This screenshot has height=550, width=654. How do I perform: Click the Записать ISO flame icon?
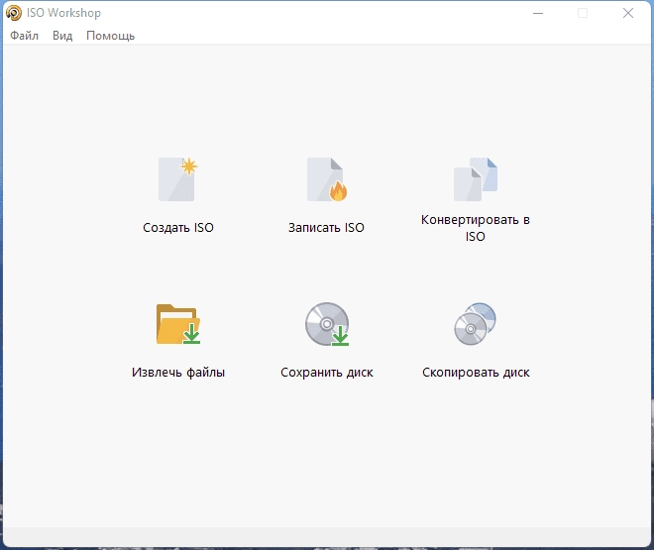[327, 179]
